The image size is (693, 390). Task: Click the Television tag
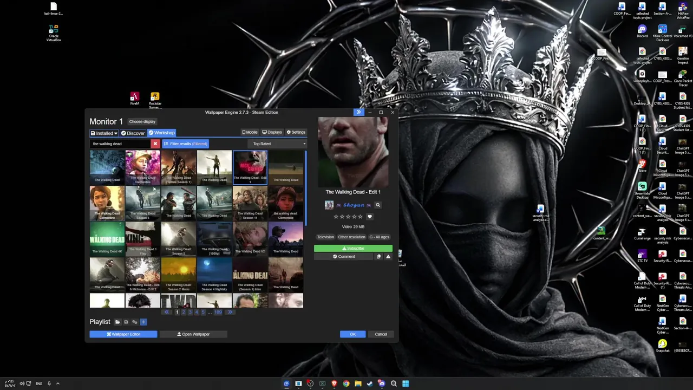(325, 237)
